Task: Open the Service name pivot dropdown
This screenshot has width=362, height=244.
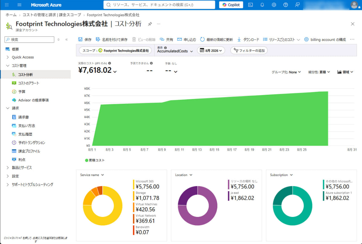Action: 92,175
